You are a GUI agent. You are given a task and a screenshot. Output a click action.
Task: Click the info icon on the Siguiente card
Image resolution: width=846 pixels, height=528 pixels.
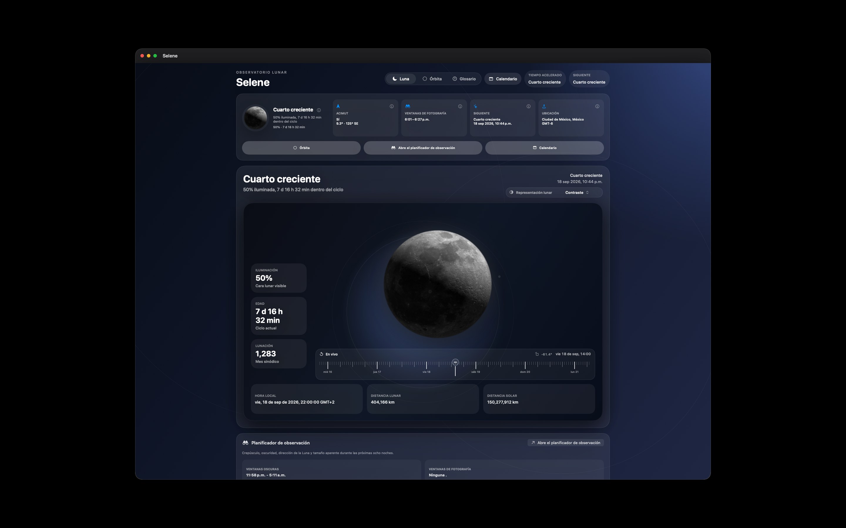coord(528,106)
